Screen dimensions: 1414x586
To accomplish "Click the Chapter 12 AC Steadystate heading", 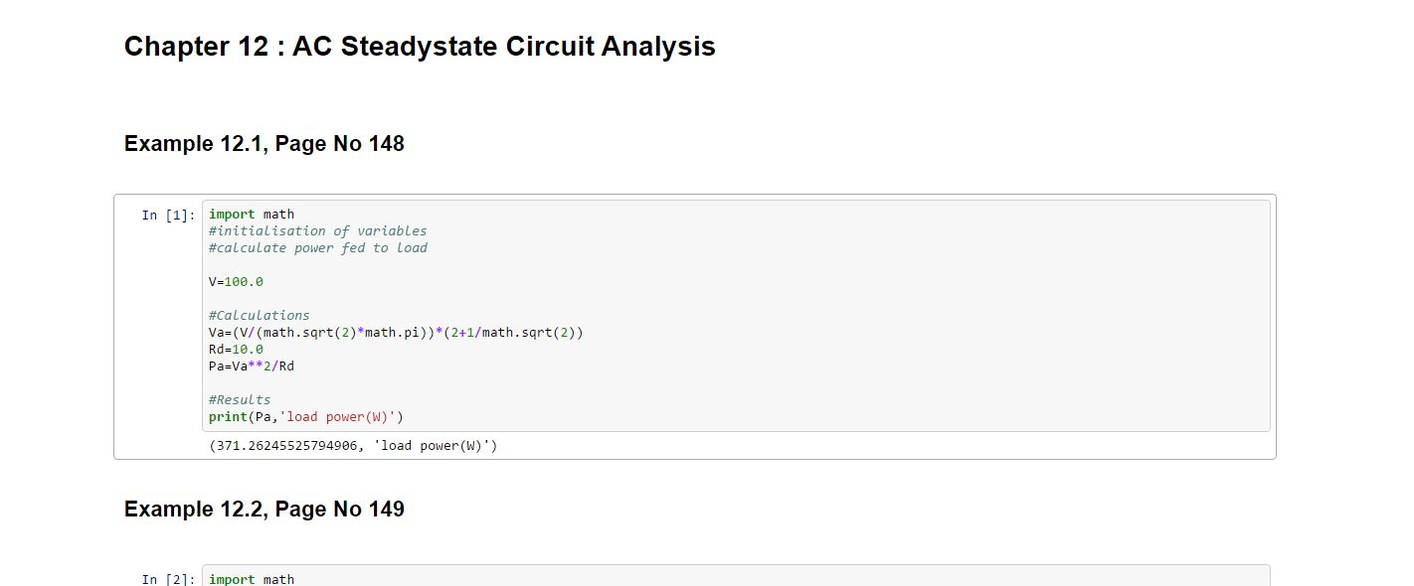I will [x=420, y=47].
